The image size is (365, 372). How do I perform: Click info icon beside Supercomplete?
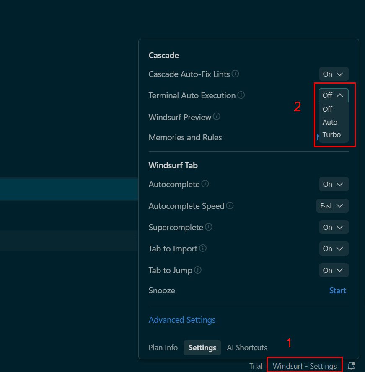coord(209,227)
